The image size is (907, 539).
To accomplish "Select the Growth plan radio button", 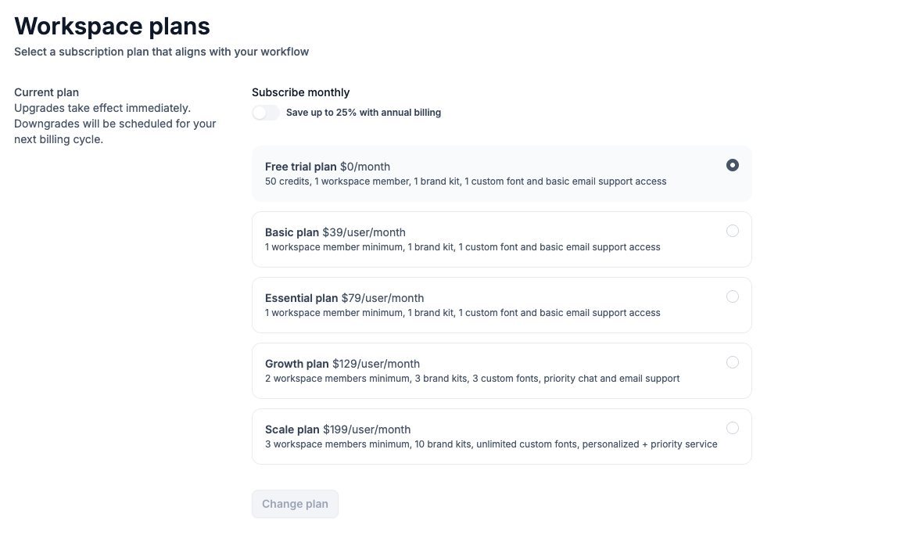I will point(732,362).
